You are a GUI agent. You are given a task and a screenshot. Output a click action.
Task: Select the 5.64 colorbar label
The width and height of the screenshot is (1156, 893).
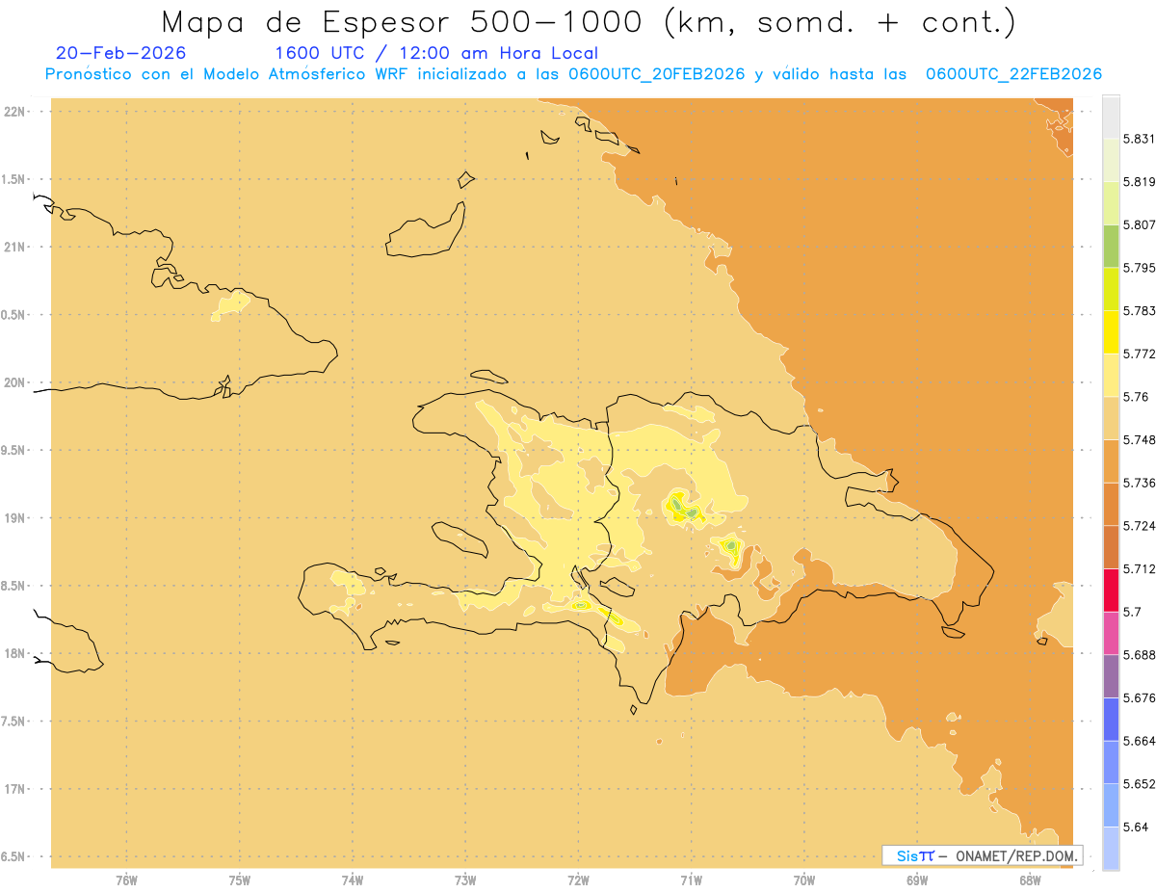point(1136,827)
